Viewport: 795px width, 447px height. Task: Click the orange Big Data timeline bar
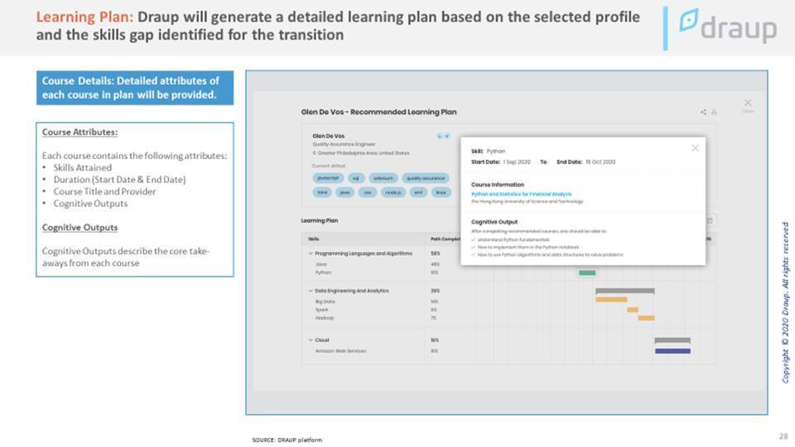[x=611, y=300]
